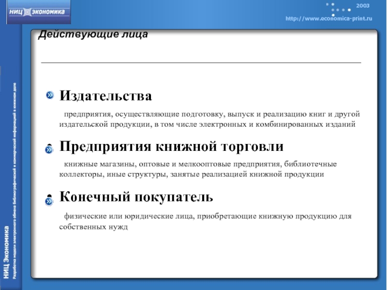Screen dimensions: 387x290
Task: Select the Издательства heading
Action: tap(105, 96)
